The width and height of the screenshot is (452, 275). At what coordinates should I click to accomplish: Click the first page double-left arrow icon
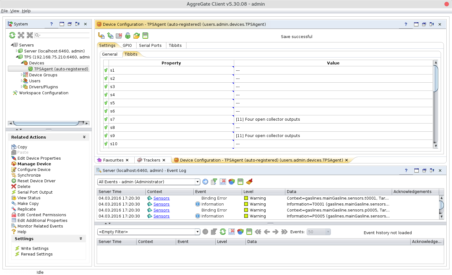coord(258,232)
